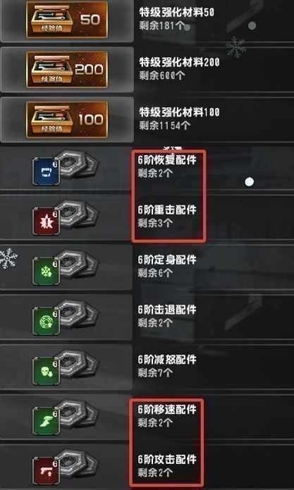The image size is (294, 490).
Task: Click the 6阶恢复配件 entry text
Action: pyautogui.click(x=167, y=160)
